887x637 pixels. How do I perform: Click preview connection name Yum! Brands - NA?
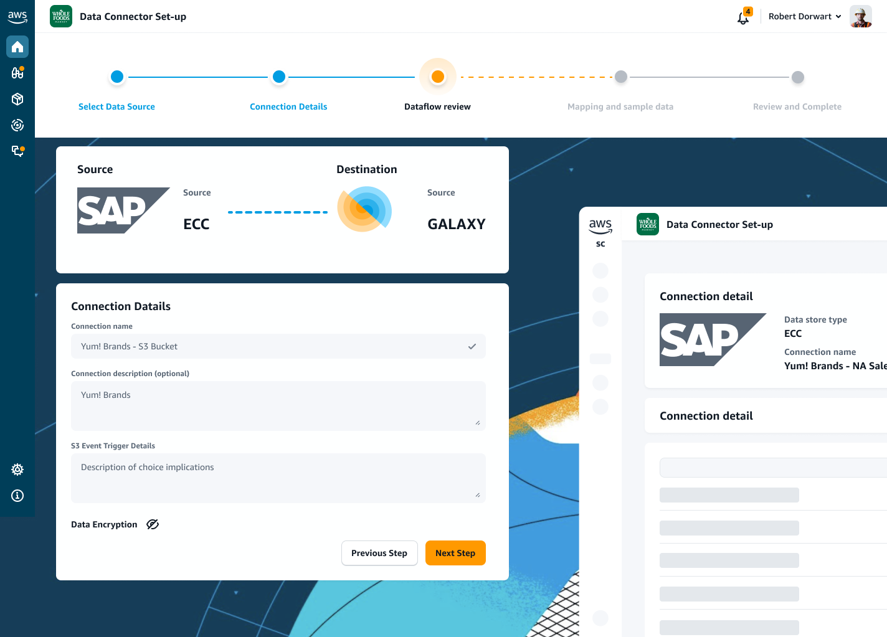(835, 366)
